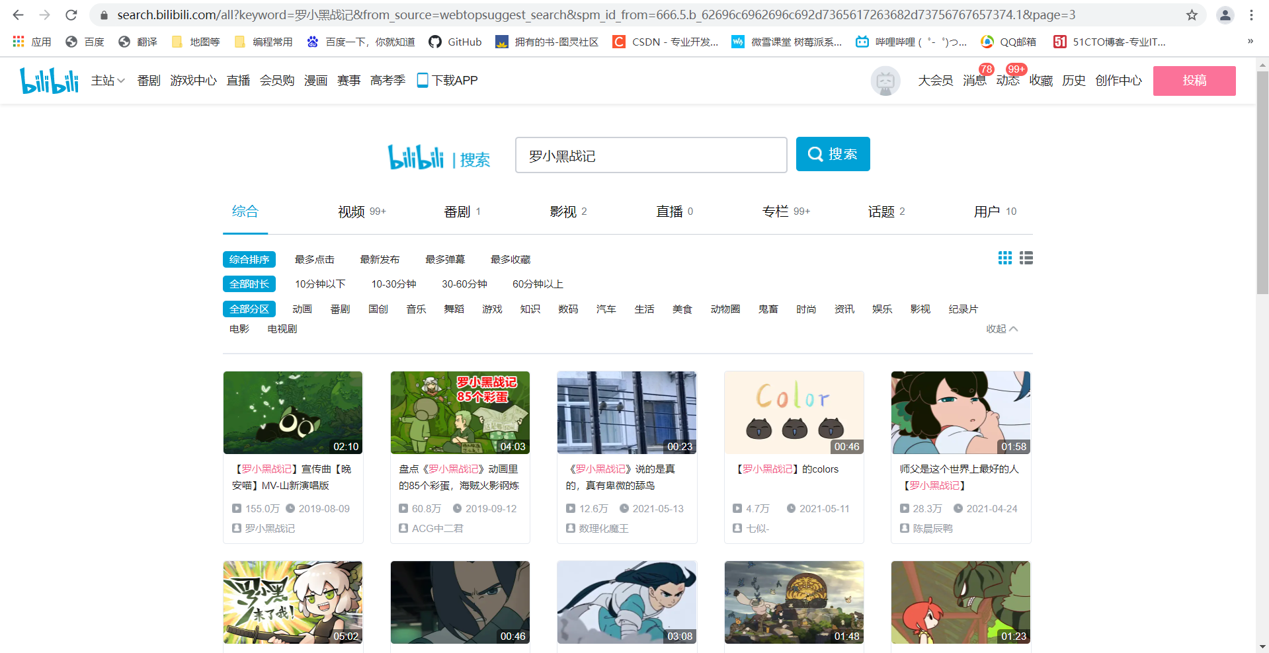Switch to 专栏 results tab

(x=786, y=211)
